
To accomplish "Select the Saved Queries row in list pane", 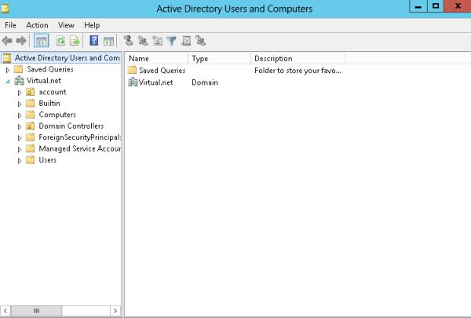I will click(x=234, y=71).
